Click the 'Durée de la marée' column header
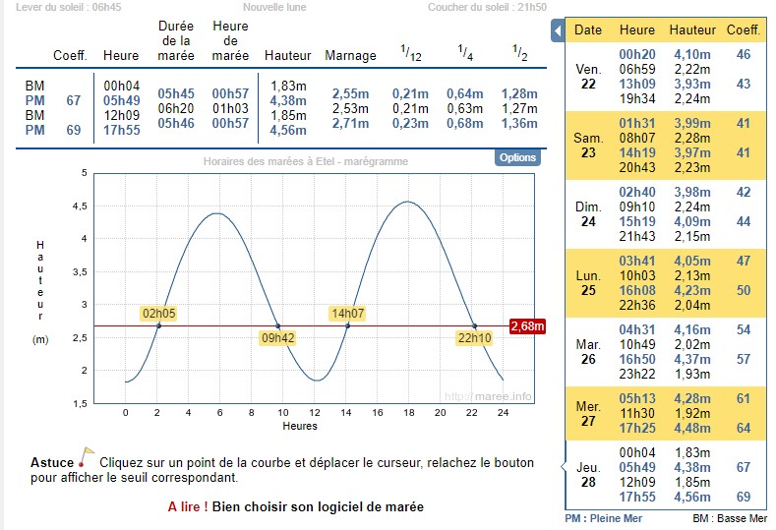 [x=176, y=40]
